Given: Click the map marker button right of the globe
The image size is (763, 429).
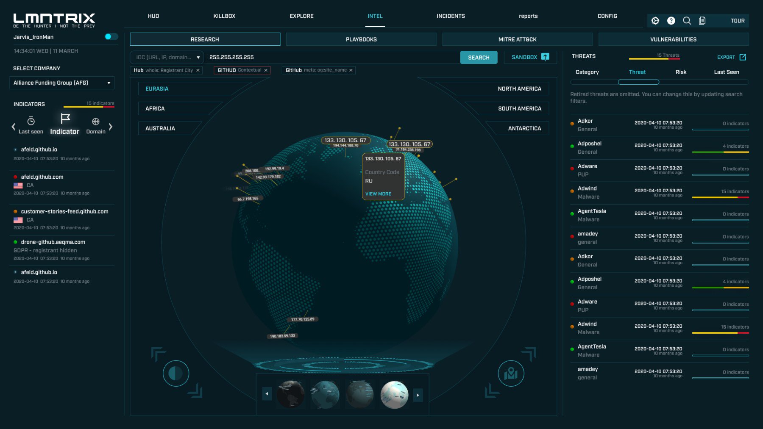Looking at the screenshot, I should click(x=511, y=373).
